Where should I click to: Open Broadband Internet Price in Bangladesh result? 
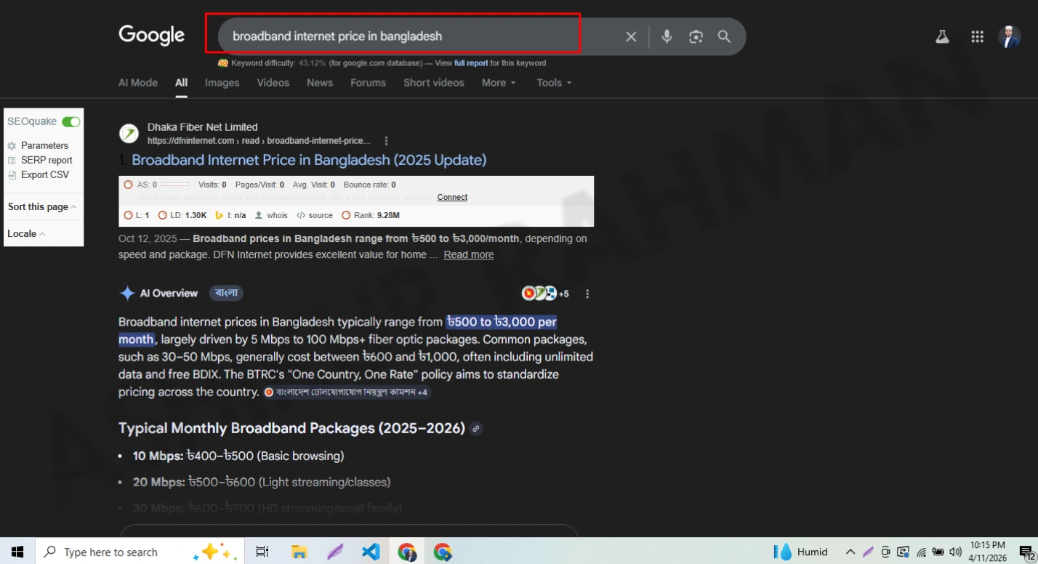pos(309,160)
